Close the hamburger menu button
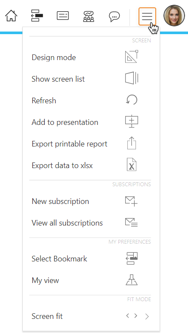The image size is (188, 334). 147,16
